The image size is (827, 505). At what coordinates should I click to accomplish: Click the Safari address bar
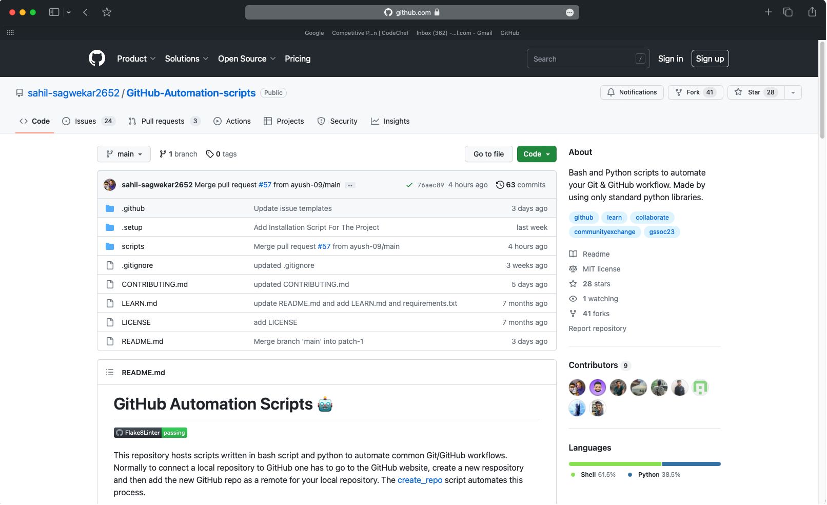pos(412,12)
